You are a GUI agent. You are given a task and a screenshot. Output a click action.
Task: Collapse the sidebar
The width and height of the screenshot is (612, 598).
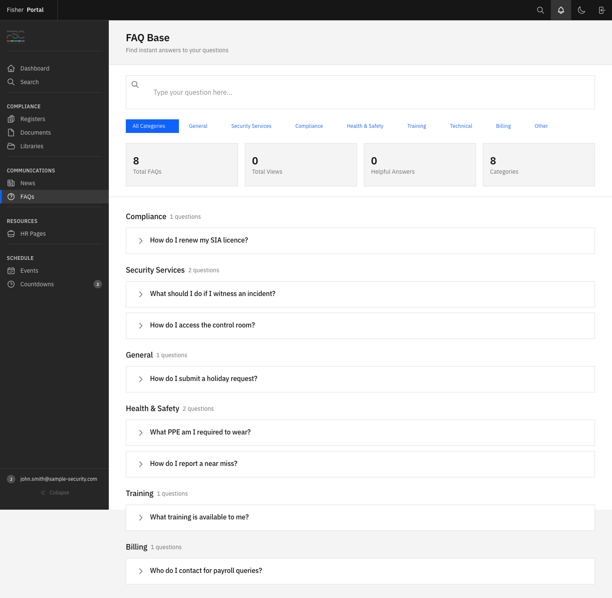(54, 493)
